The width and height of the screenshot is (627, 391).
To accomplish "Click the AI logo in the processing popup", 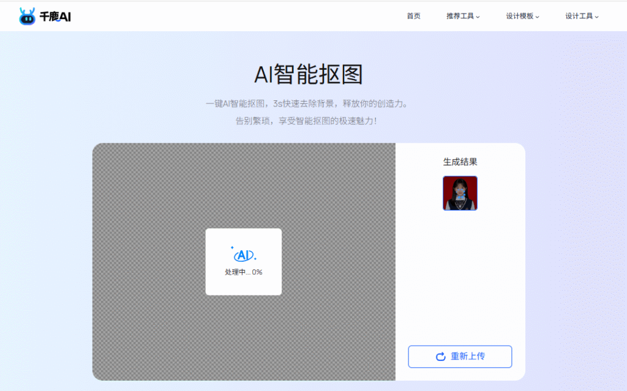I will pos(243,255).
